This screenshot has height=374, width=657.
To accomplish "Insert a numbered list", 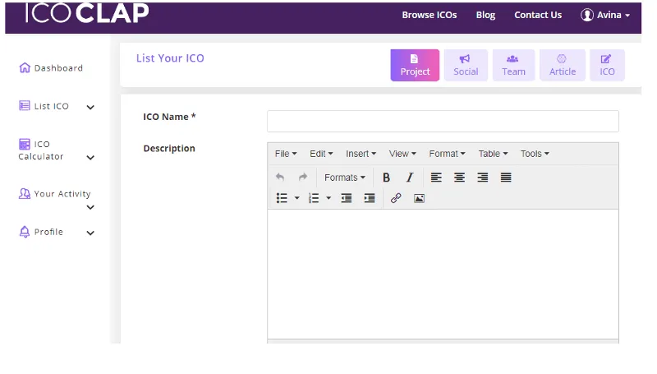I will pos(314,198).
